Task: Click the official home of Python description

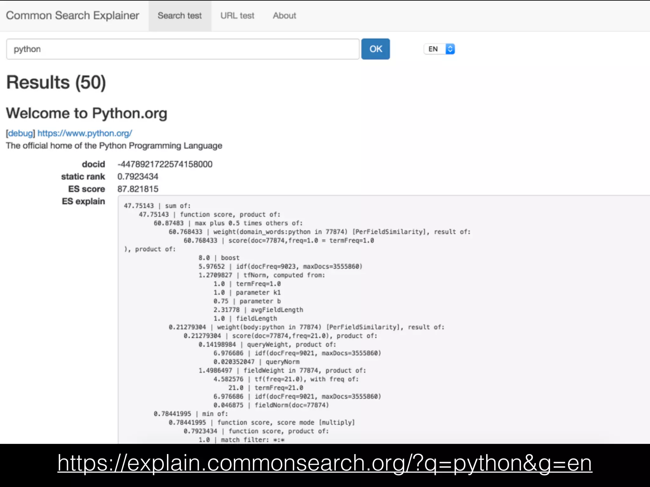Action: pos(114,146)
